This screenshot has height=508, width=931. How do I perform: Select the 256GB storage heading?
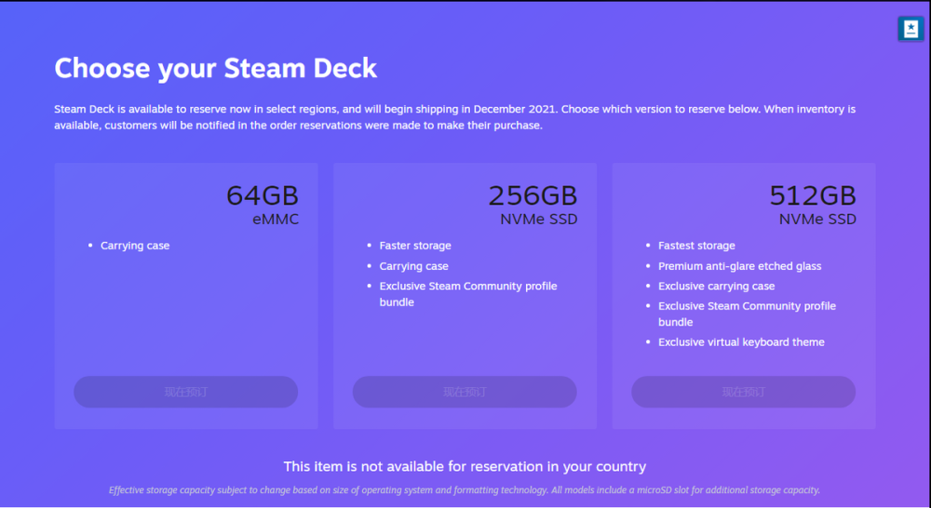(533, 195)
